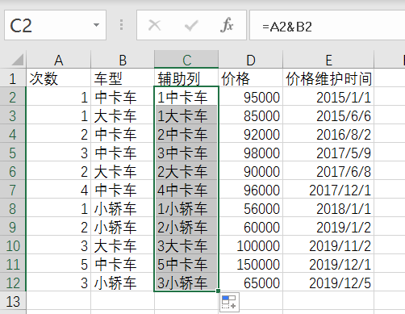This screenshot has width=405, height=314.
Task: Click the price cell 60000
Action: [x=250, y=226]
